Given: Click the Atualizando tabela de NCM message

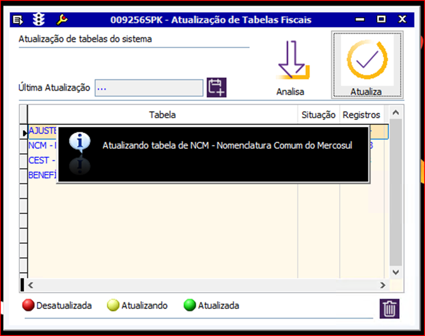Looking at the screenshot, I should point(227,146).
